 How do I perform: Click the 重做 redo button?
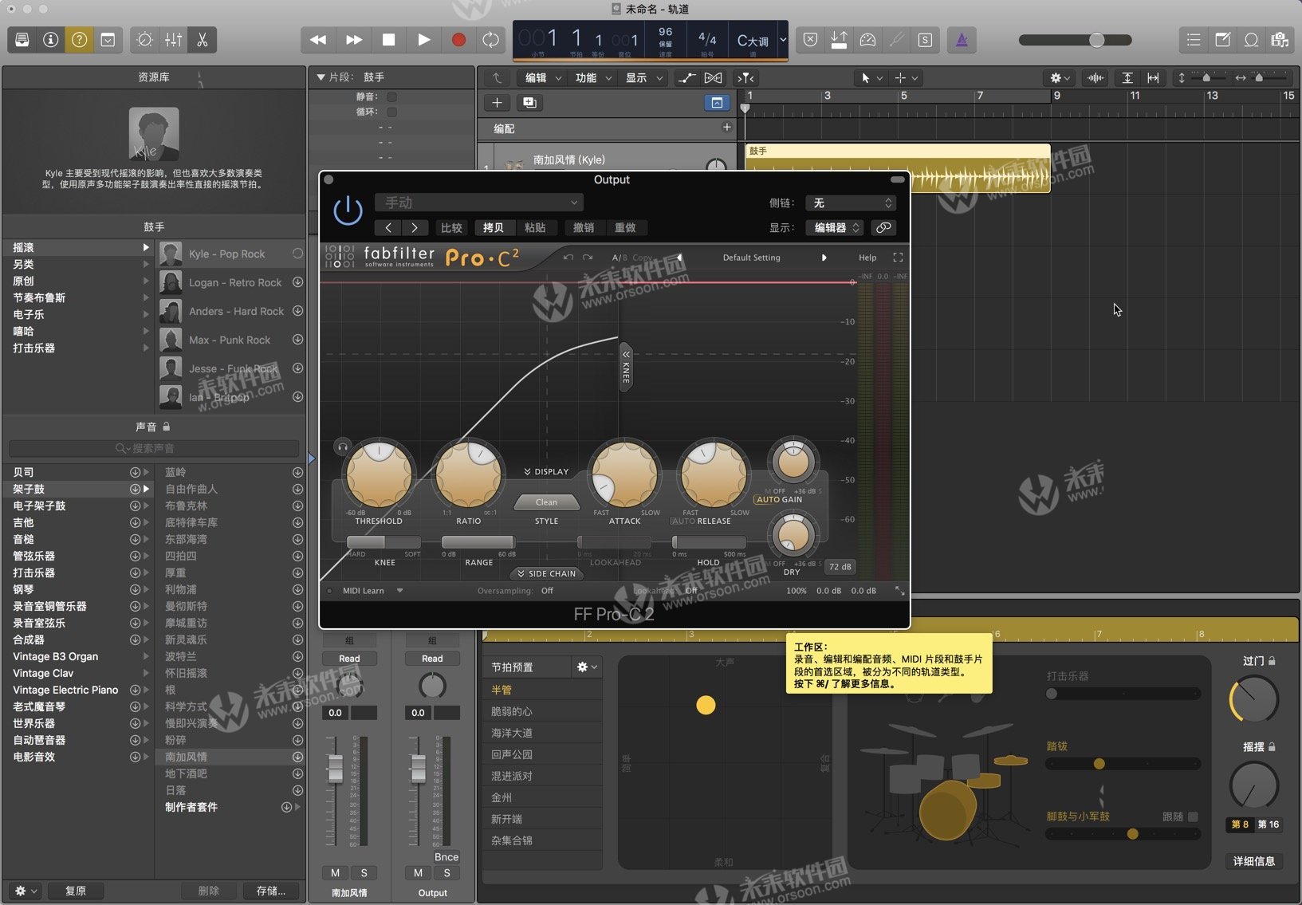coord(625,228)
